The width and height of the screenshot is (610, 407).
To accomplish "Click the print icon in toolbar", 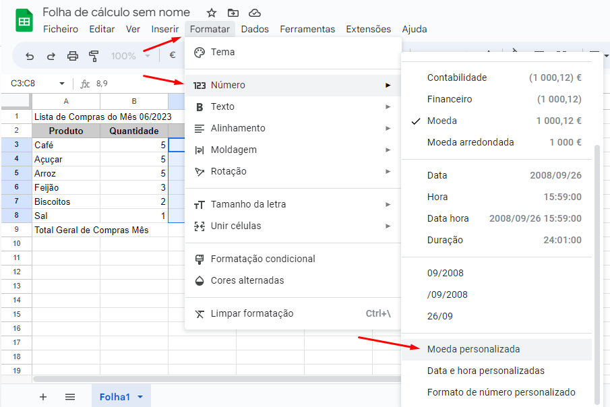I will click(x=73, y=56).
